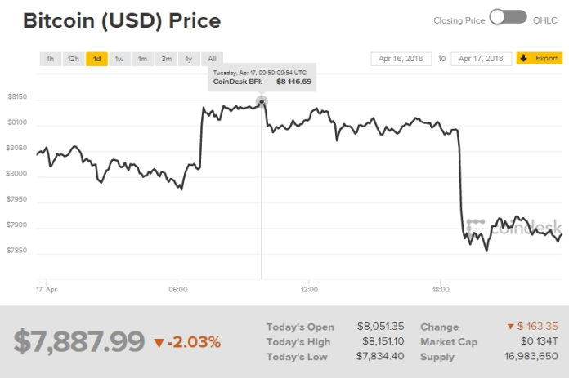
Task: Click the Export button
Action: point(539,59)
